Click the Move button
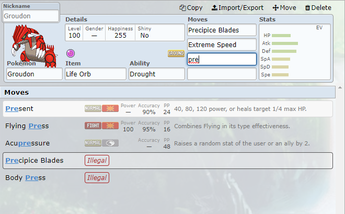This screenshot has height=214, width=345. point(284,8)
